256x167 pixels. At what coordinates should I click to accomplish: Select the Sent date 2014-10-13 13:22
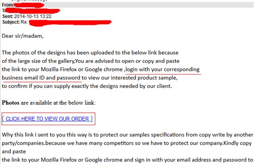pos(33,16)
